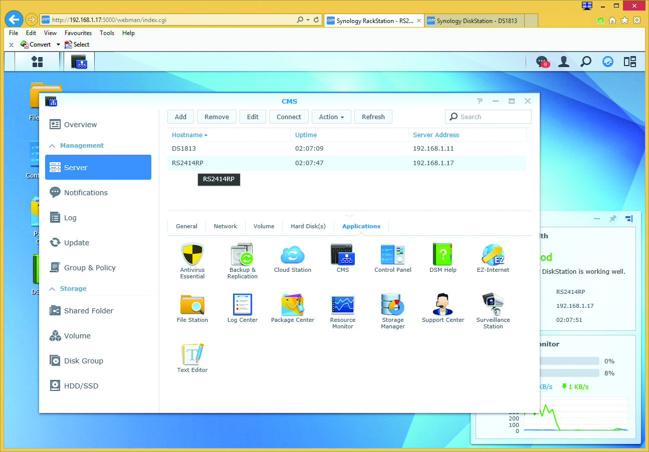Pin the system health widget
Image resolution: width=649 pixels, height=452 pixels.
point(612,219)
